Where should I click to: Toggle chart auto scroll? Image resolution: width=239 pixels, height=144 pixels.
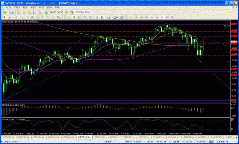pos(97,17)
